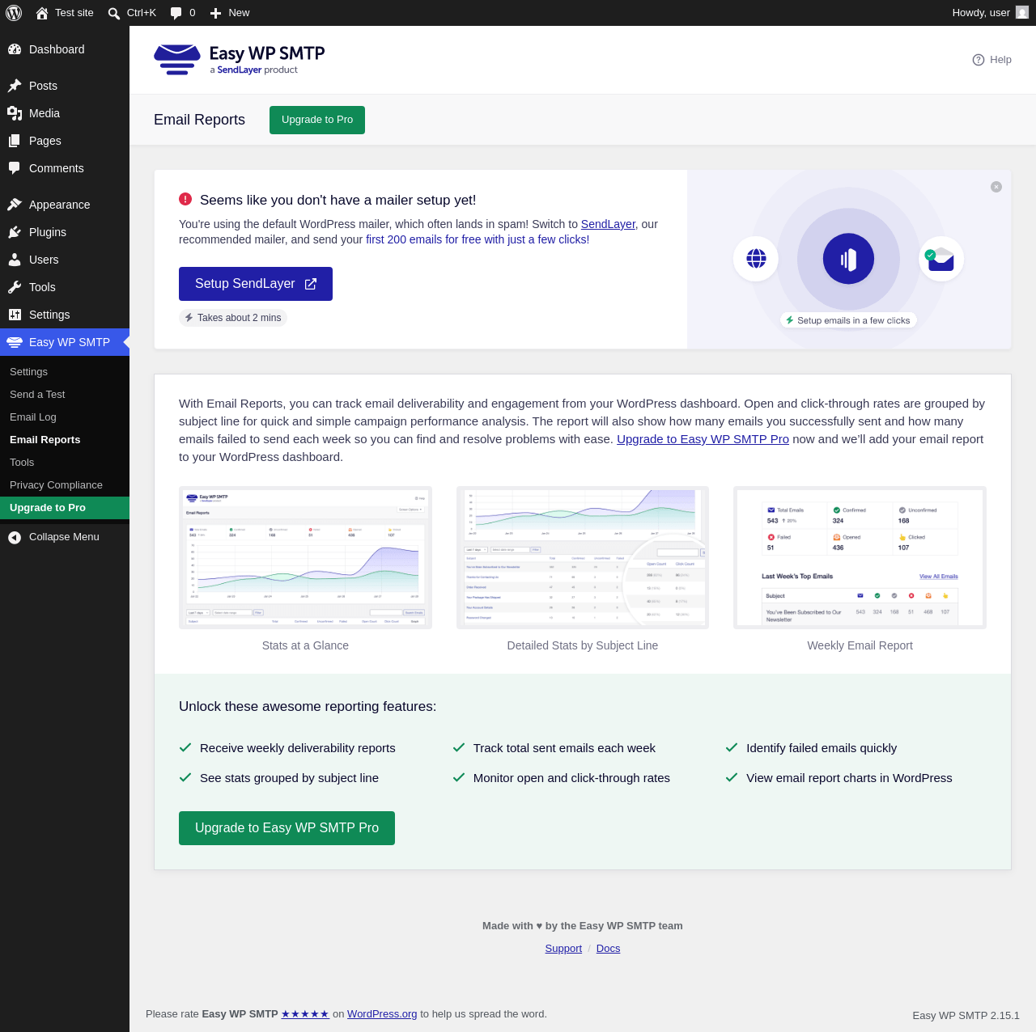
Task: Click the Help question mark icon
Action: (x=979, y=60)
